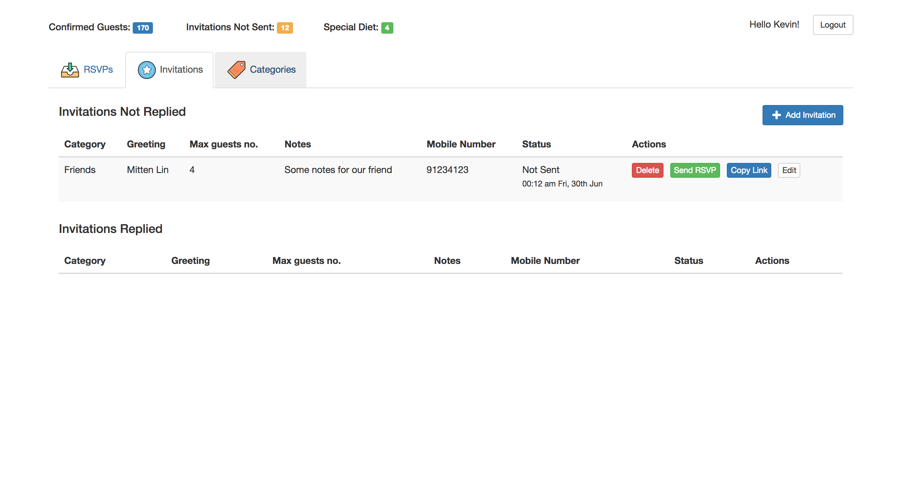Click the 'Hello Kevin!' greeting text

(774, 25)
